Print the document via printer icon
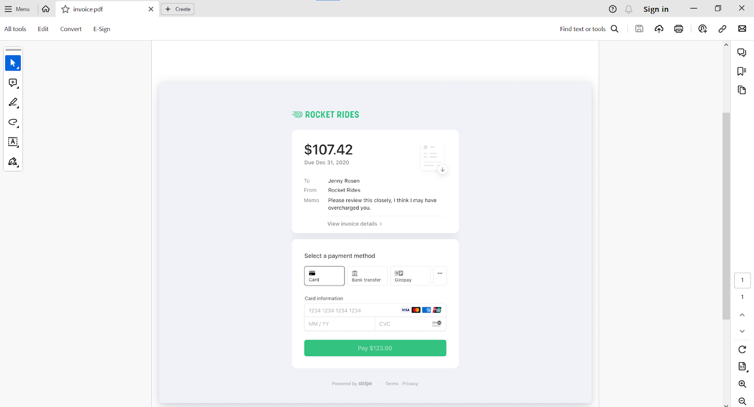 point(679,29)
